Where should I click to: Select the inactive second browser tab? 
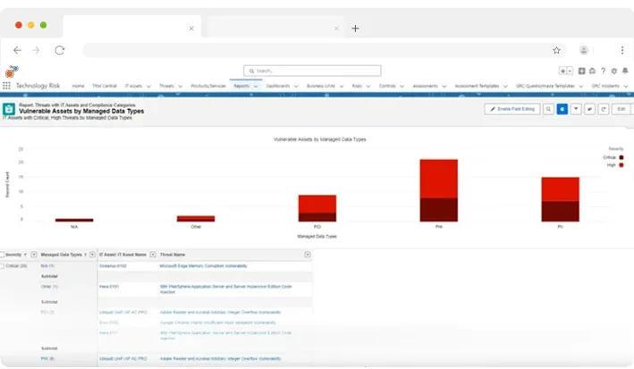[274, 28]
